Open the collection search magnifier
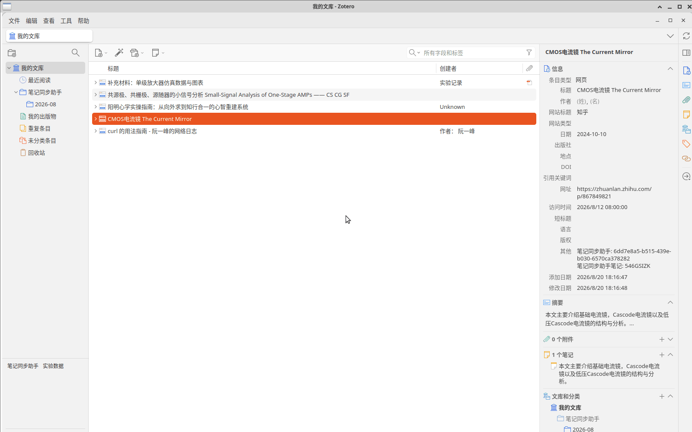This screenshot has height=432, width=692. 75,53
